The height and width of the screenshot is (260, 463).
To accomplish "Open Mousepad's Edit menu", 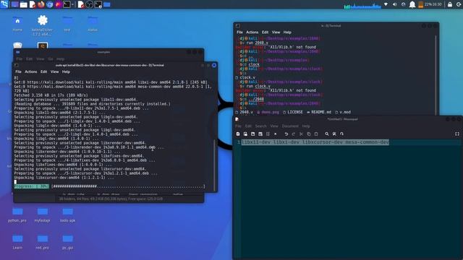I will tap(248, 126).
